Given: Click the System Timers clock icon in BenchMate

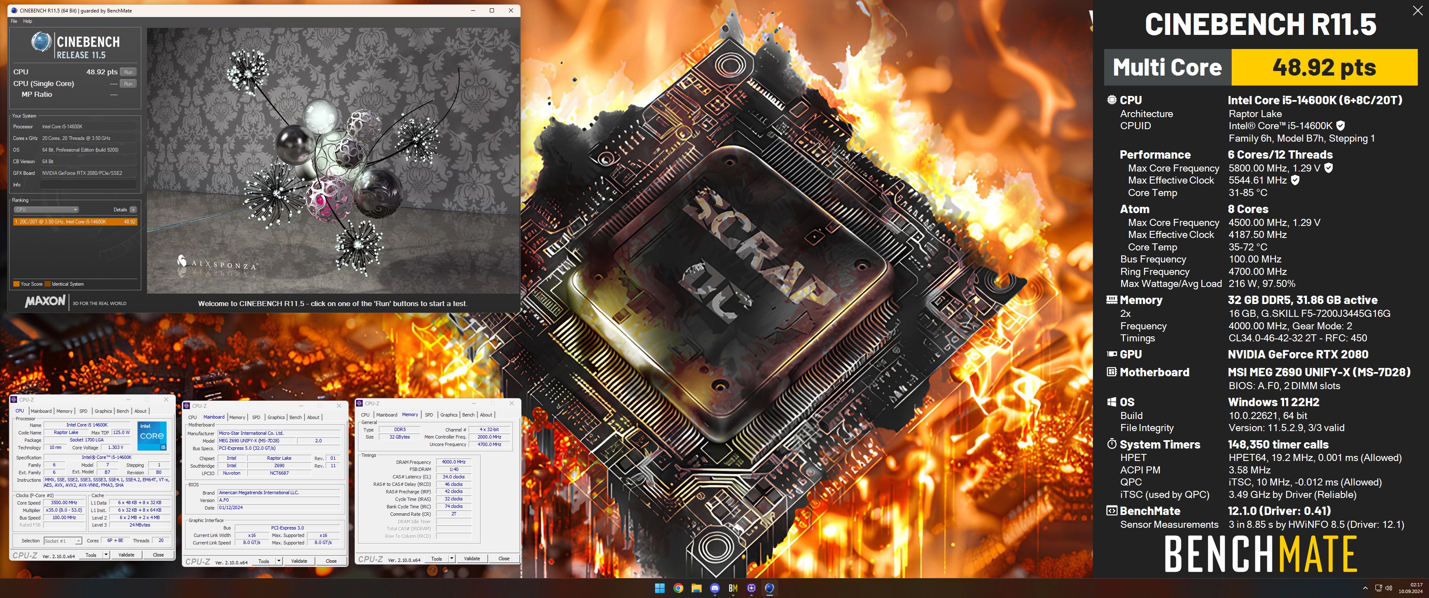Looking at the screenshot, I should coord(1112,444).
